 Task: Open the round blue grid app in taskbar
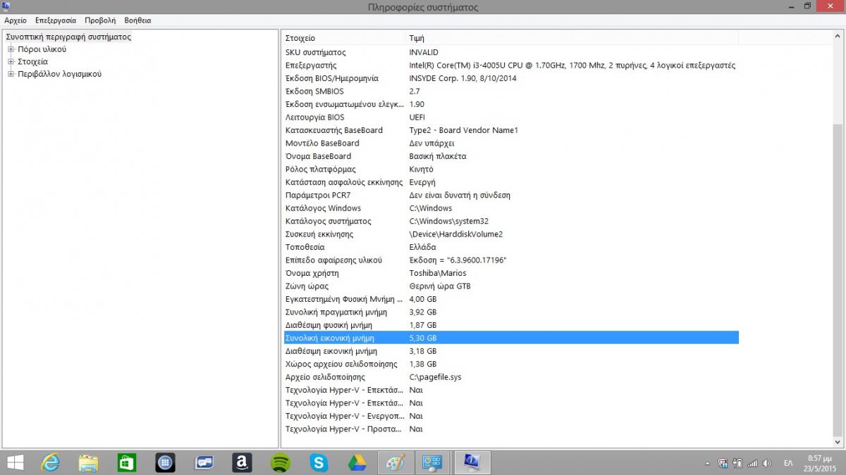(165, 462)
